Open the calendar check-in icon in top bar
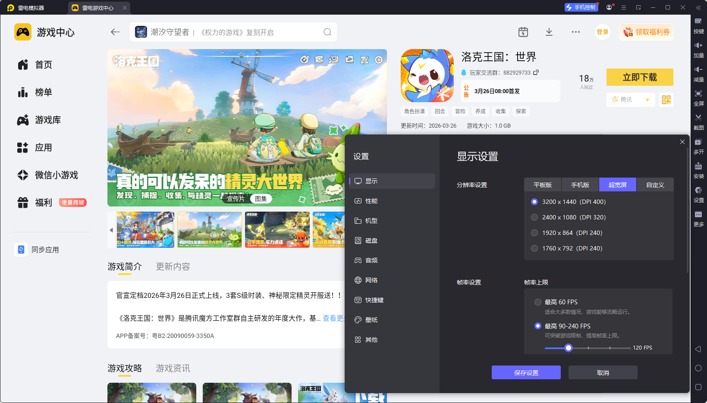 tap(523, 32)
